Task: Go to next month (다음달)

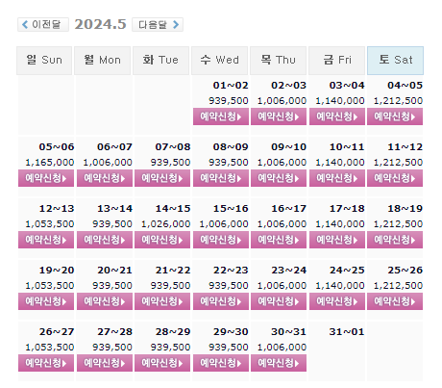Action: coord(158,24)
